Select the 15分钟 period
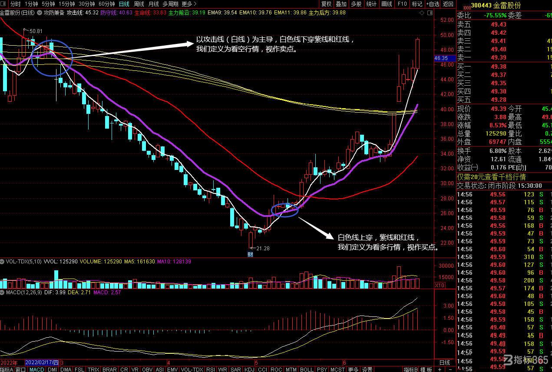Image resolution: width=552 pixels, height=372 pixels. click(66, 3)
